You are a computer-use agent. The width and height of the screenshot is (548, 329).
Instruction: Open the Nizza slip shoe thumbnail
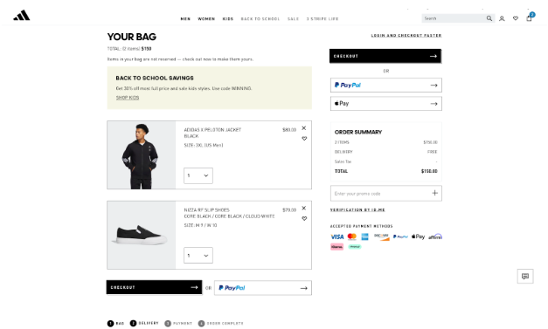[142, 235]
